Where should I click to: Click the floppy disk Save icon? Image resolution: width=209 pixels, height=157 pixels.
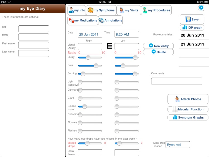coord(188,19)
